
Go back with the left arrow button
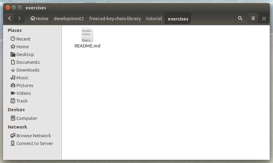pos(9,18)
